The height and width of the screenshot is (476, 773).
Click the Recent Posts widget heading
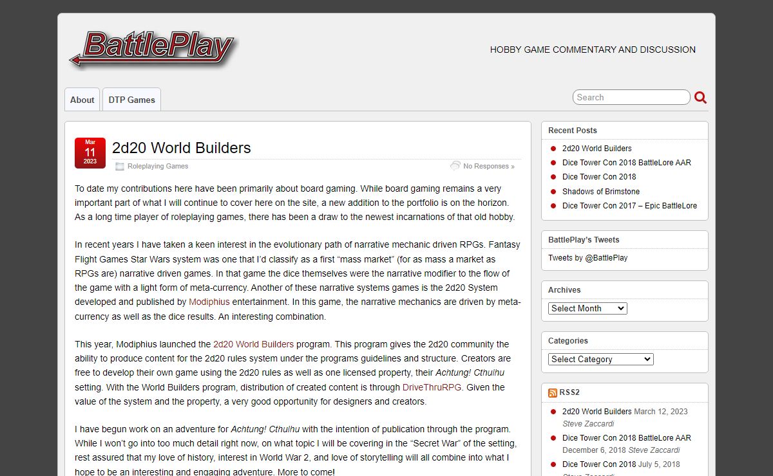click(573, 130)
